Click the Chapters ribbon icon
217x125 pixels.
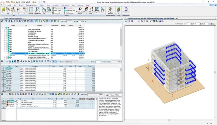point(49,10)
